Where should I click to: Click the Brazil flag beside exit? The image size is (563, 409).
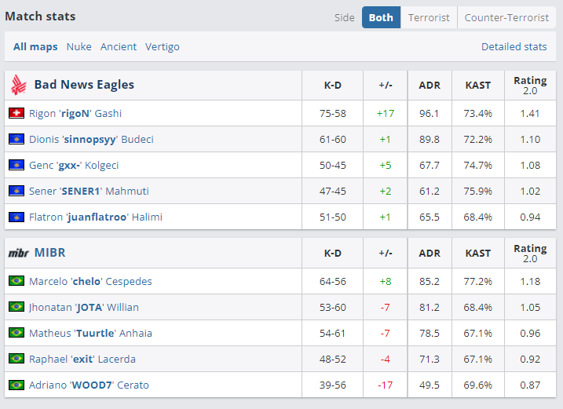(x=16, y=359)
